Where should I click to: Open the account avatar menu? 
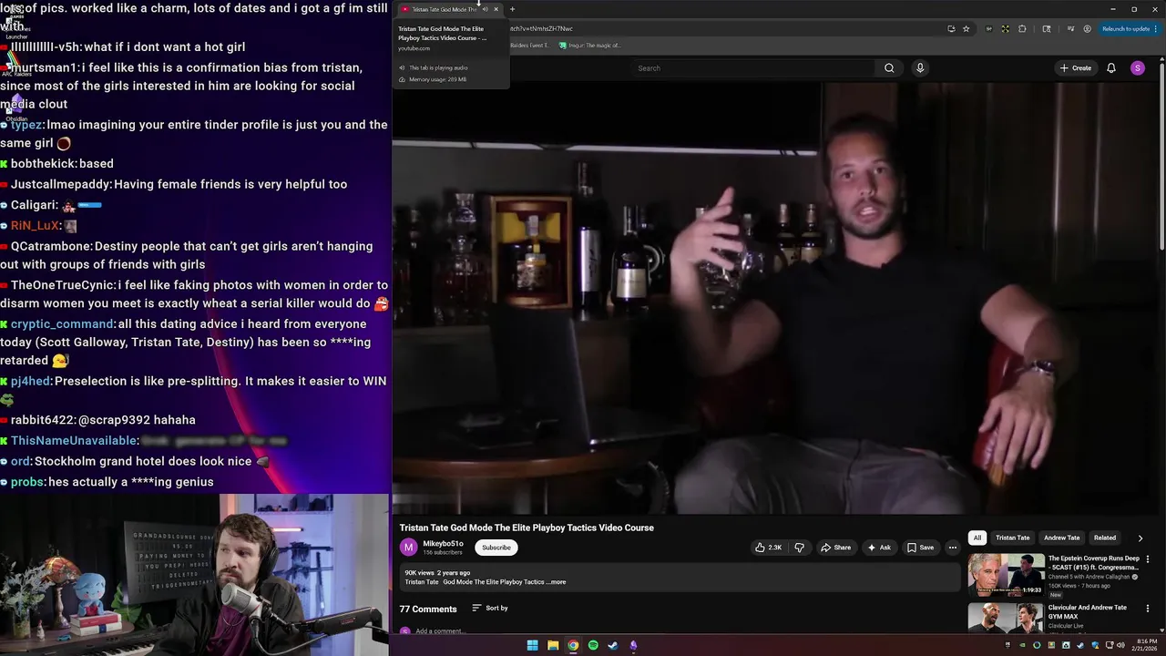1137,68
